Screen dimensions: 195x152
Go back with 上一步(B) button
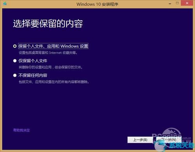tap(140, 140)
